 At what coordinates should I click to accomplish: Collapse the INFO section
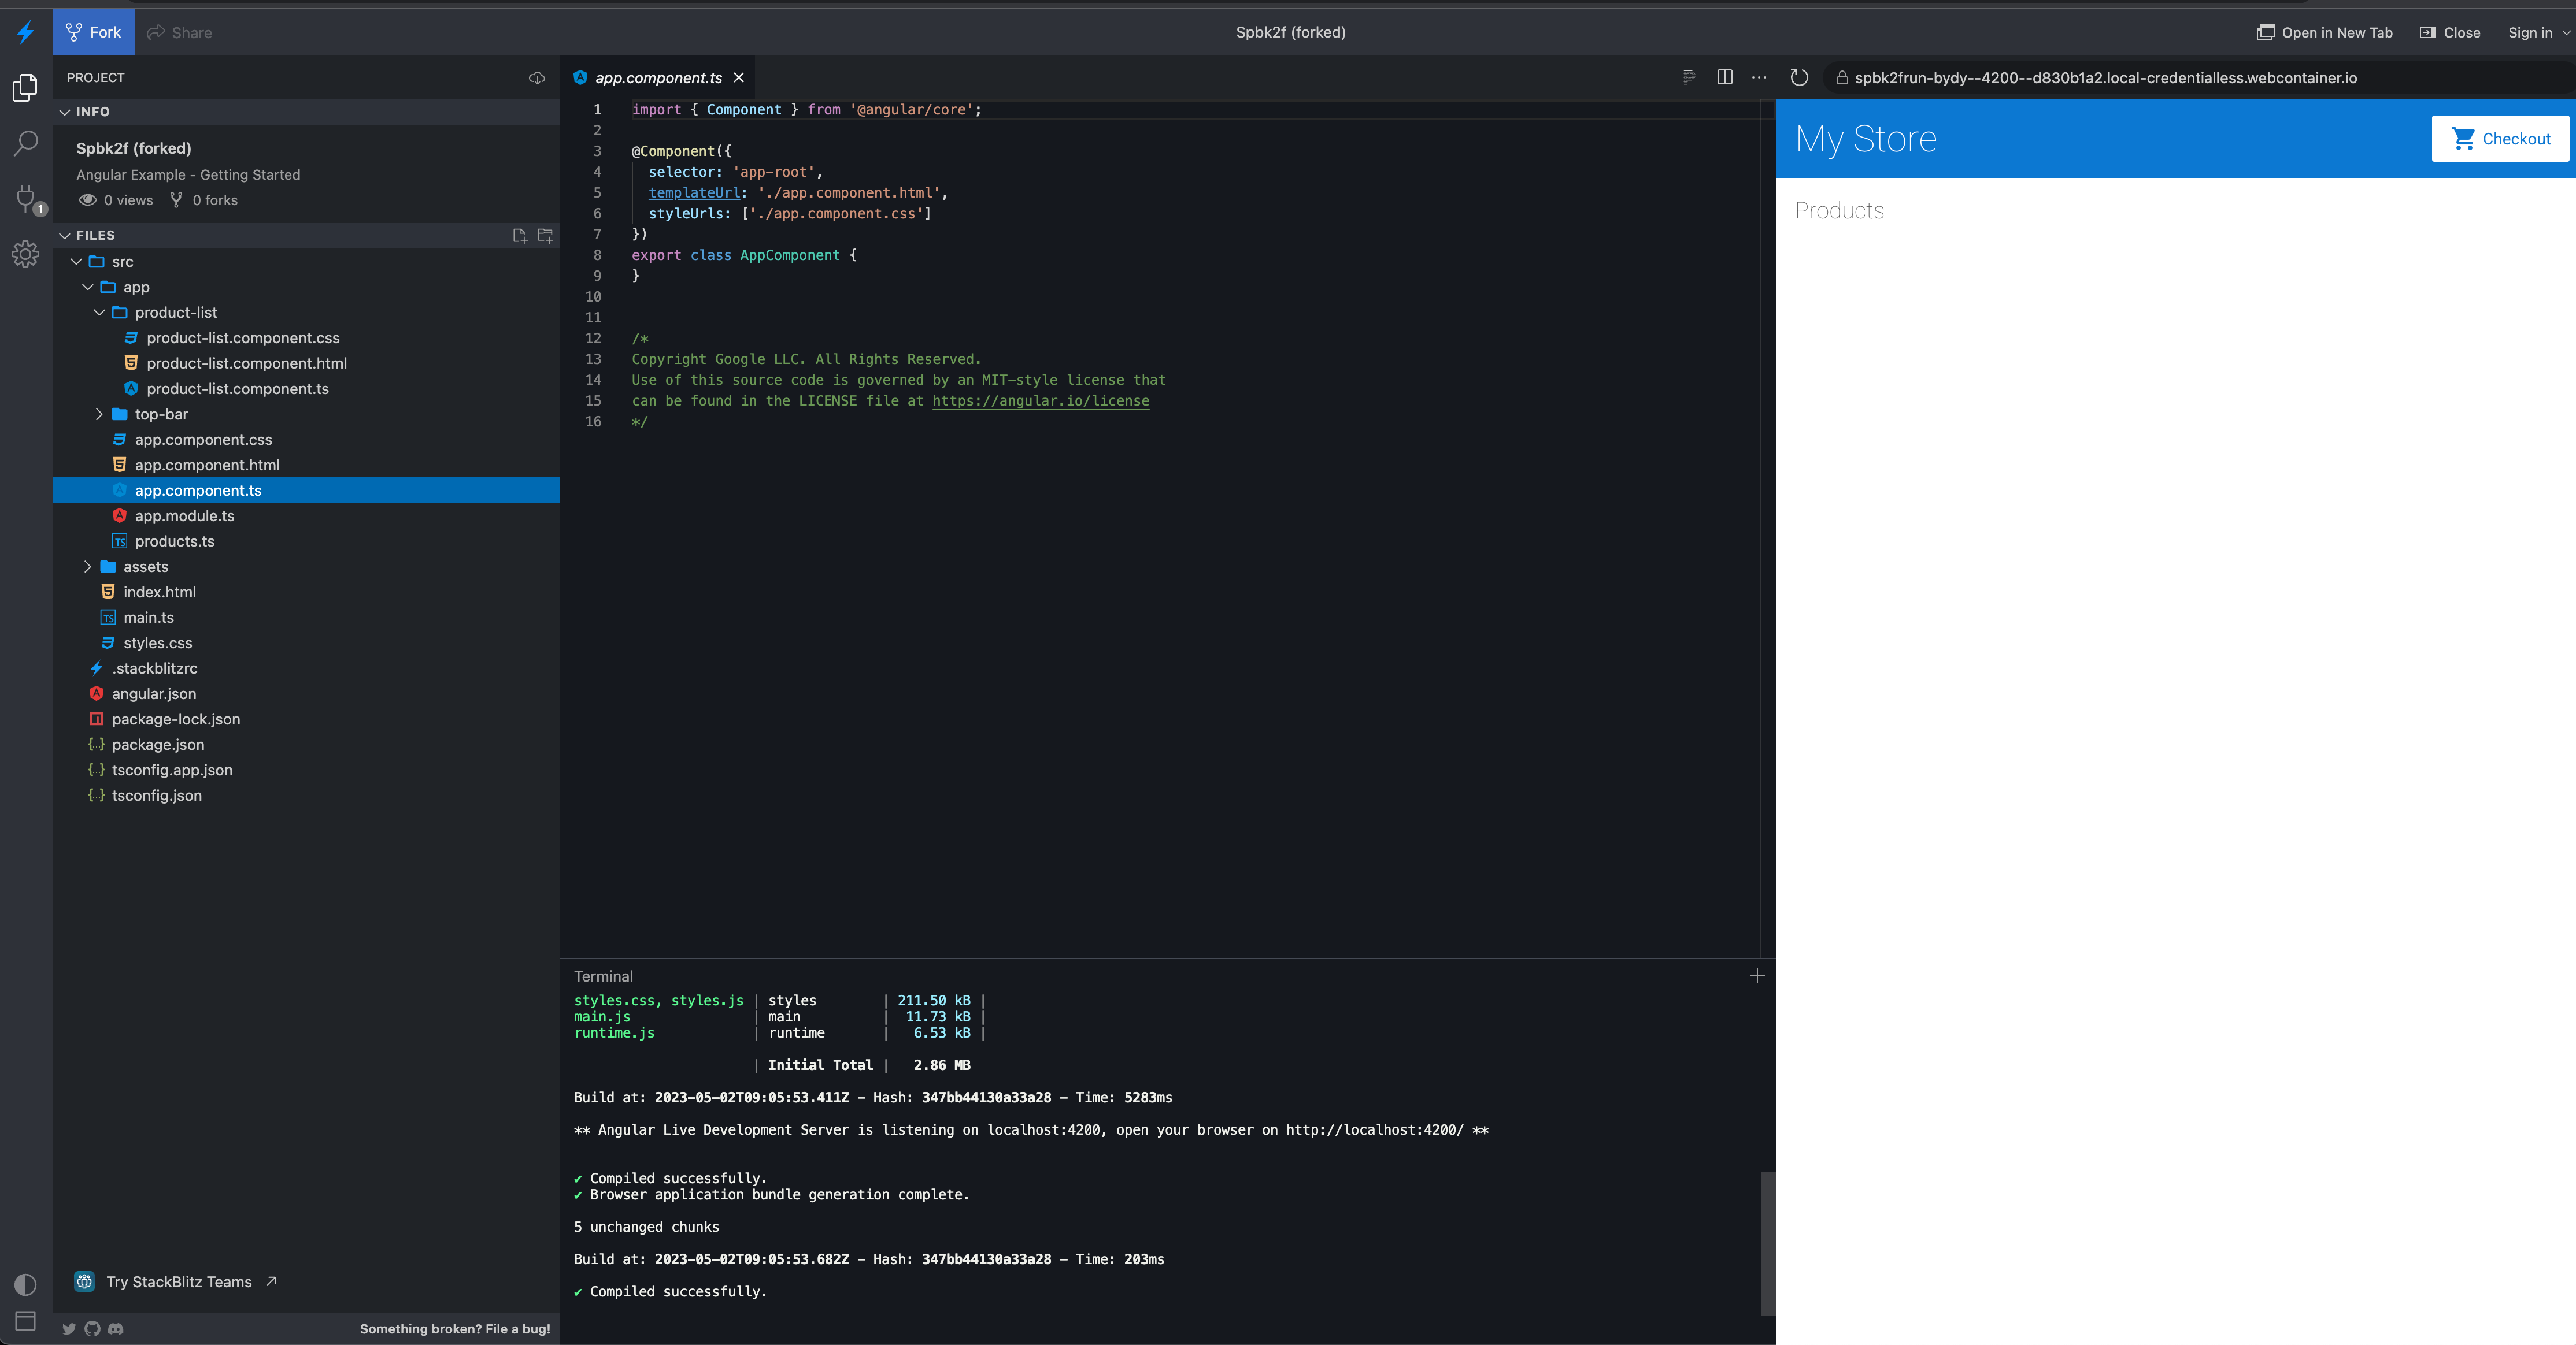(64, 111)
